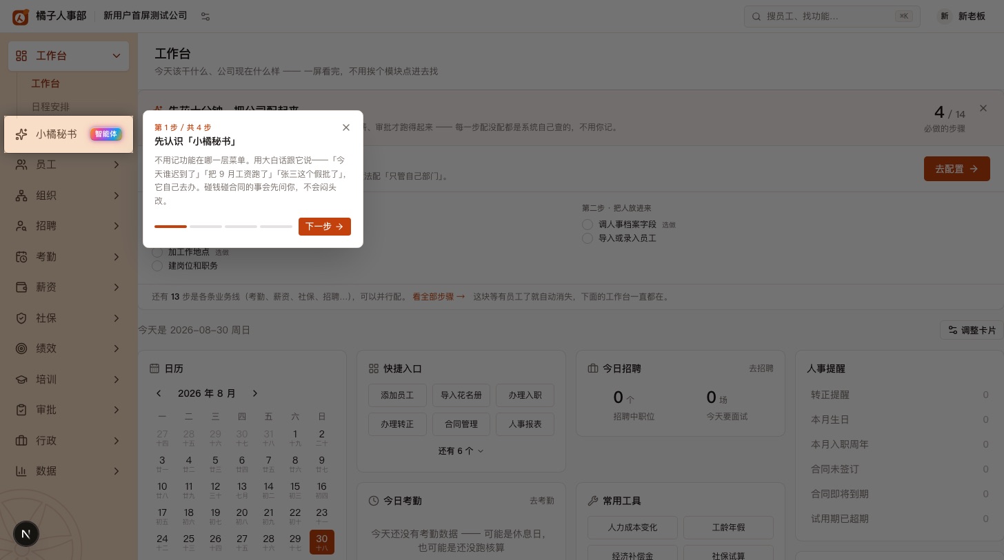Viewport: 1004px width, 560px height.
Task: Click the search magnifier icon
Action: point(756,17)
